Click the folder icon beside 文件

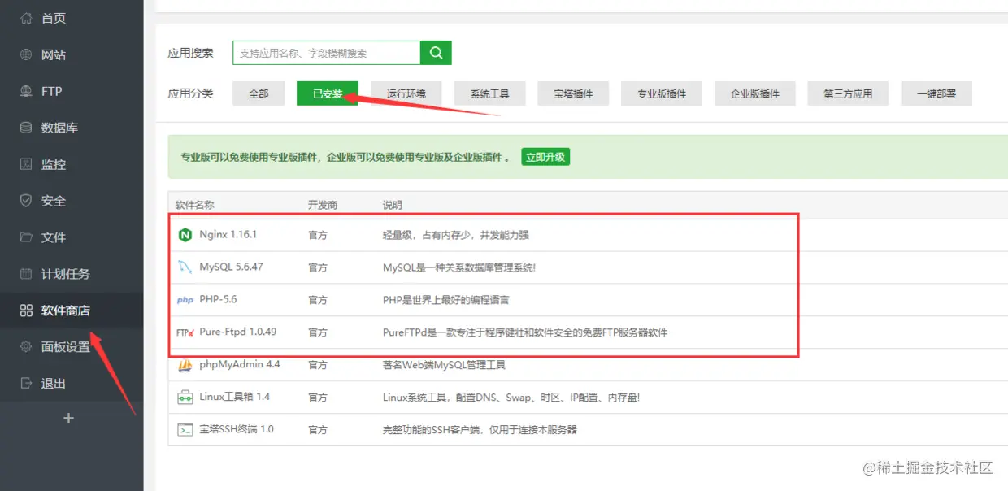pyautogui.click(x=26, y=237)
